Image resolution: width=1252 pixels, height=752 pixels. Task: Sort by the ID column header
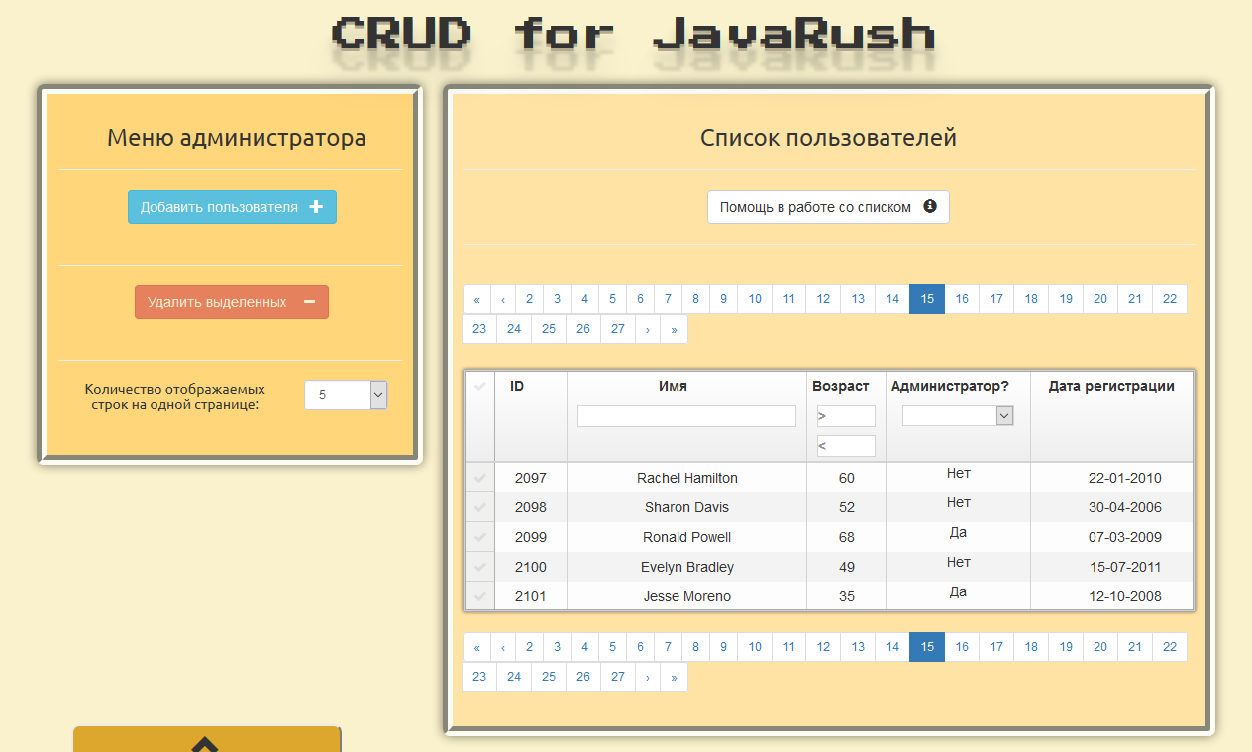[517, 386]
